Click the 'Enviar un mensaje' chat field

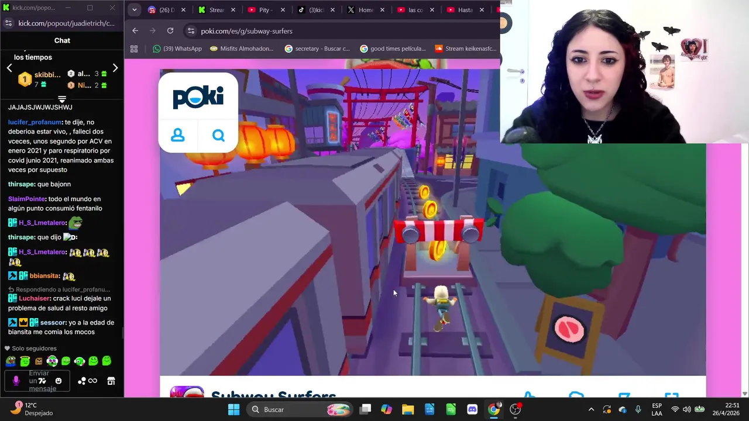(39, 381)
